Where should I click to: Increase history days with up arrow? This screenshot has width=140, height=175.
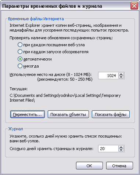121,147
